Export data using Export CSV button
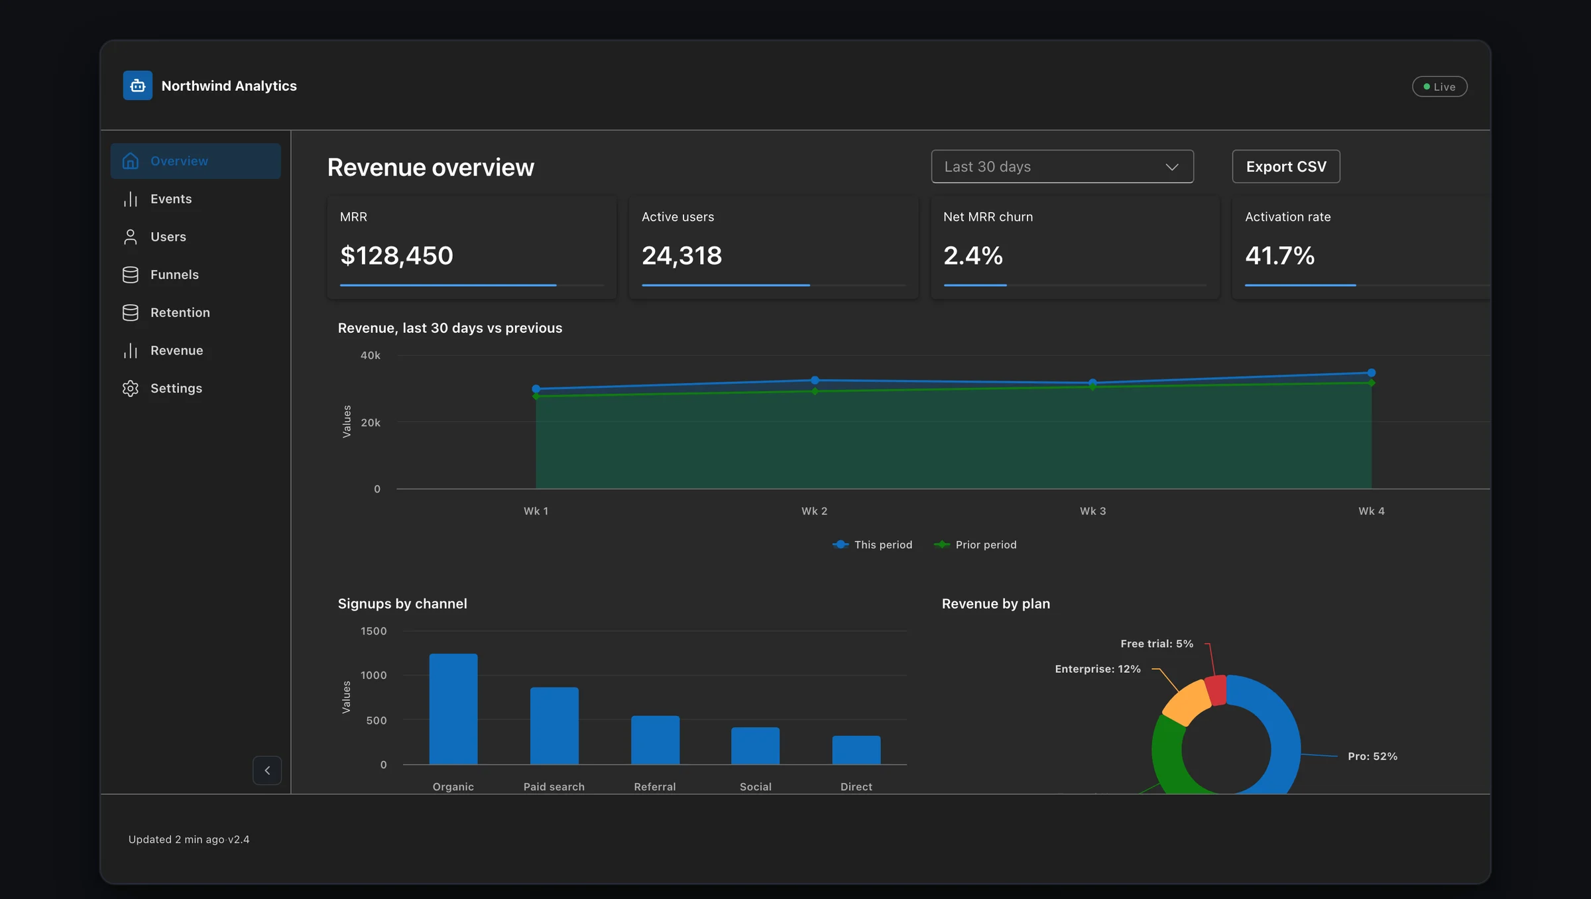This screenshot has width=1591, height=899. [x=1286, y=166]
